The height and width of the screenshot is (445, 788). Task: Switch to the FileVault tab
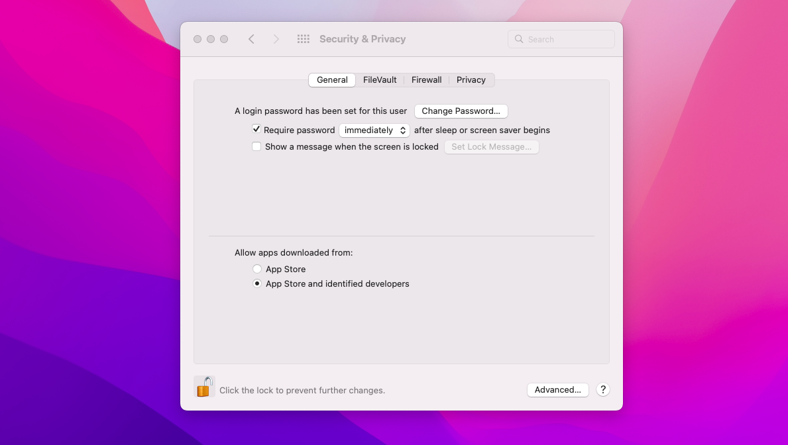(379, 79)
